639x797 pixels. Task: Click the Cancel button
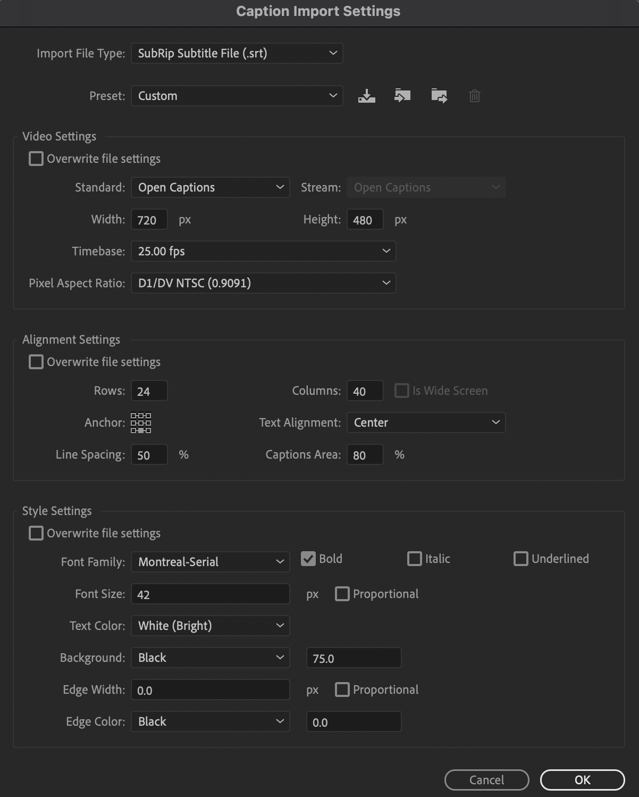(486, 779)
